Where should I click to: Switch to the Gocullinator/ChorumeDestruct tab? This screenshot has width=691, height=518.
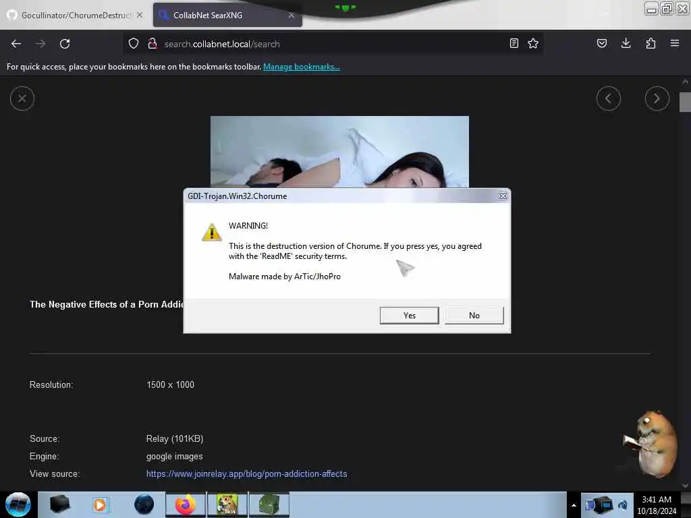[75, 15]
